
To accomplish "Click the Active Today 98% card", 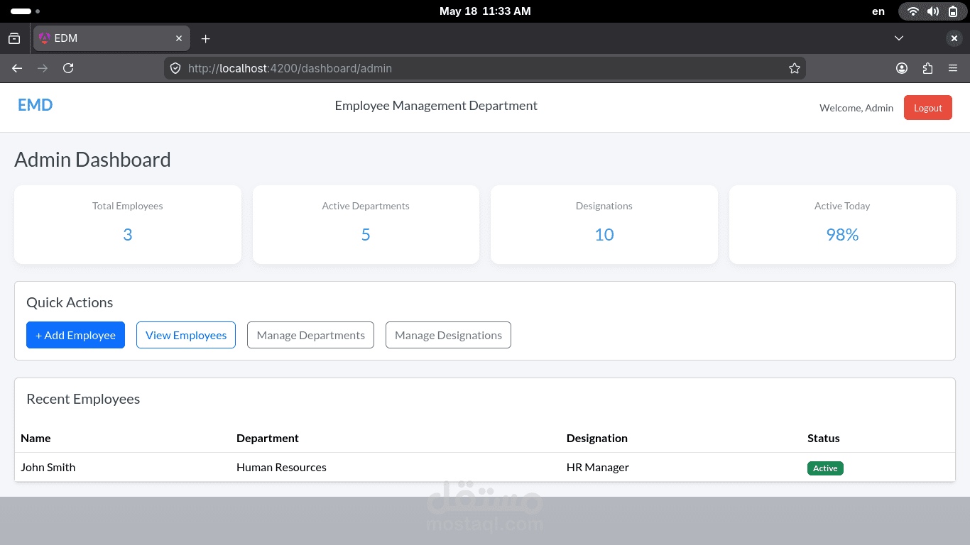I will tap(842, 224).
